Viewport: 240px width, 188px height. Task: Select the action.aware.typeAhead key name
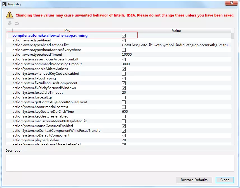point(32,40)
